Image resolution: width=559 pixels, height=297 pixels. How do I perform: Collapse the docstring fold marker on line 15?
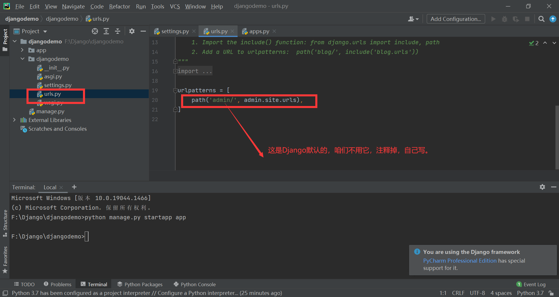[x=175, y=61]
